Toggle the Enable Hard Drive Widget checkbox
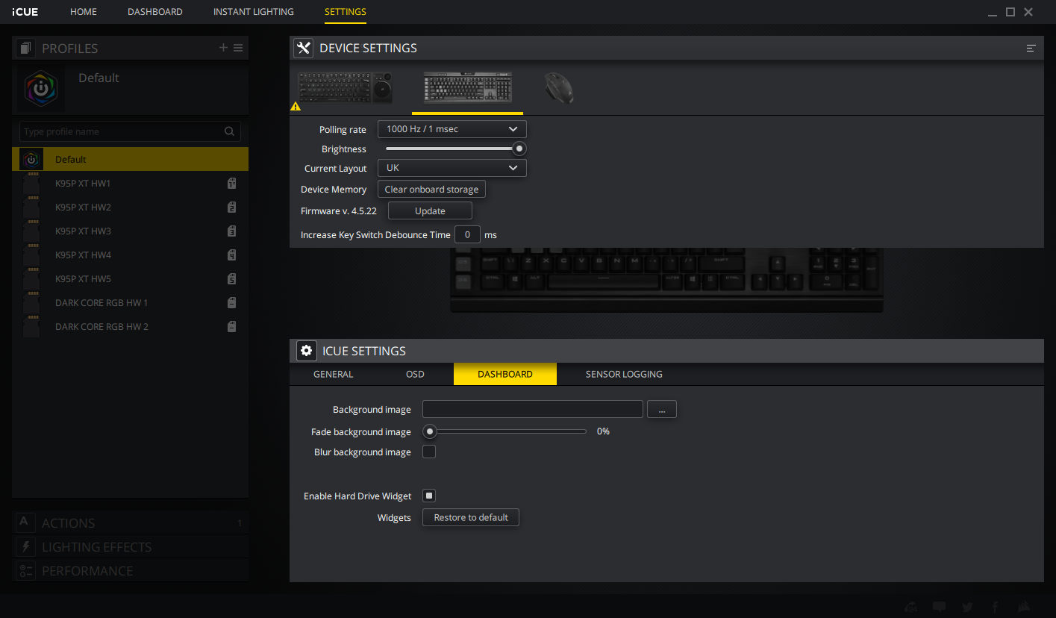 pos(429,496)
